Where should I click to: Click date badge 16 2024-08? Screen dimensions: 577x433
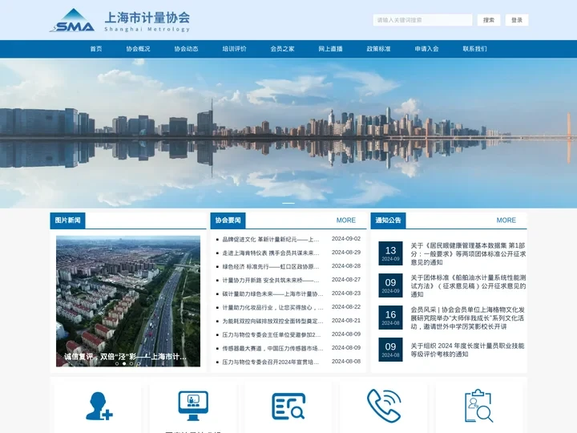coord(390,318)
